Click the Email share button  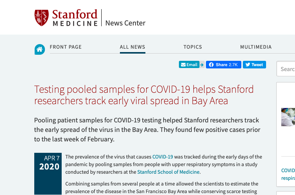[x=189, y=65]
